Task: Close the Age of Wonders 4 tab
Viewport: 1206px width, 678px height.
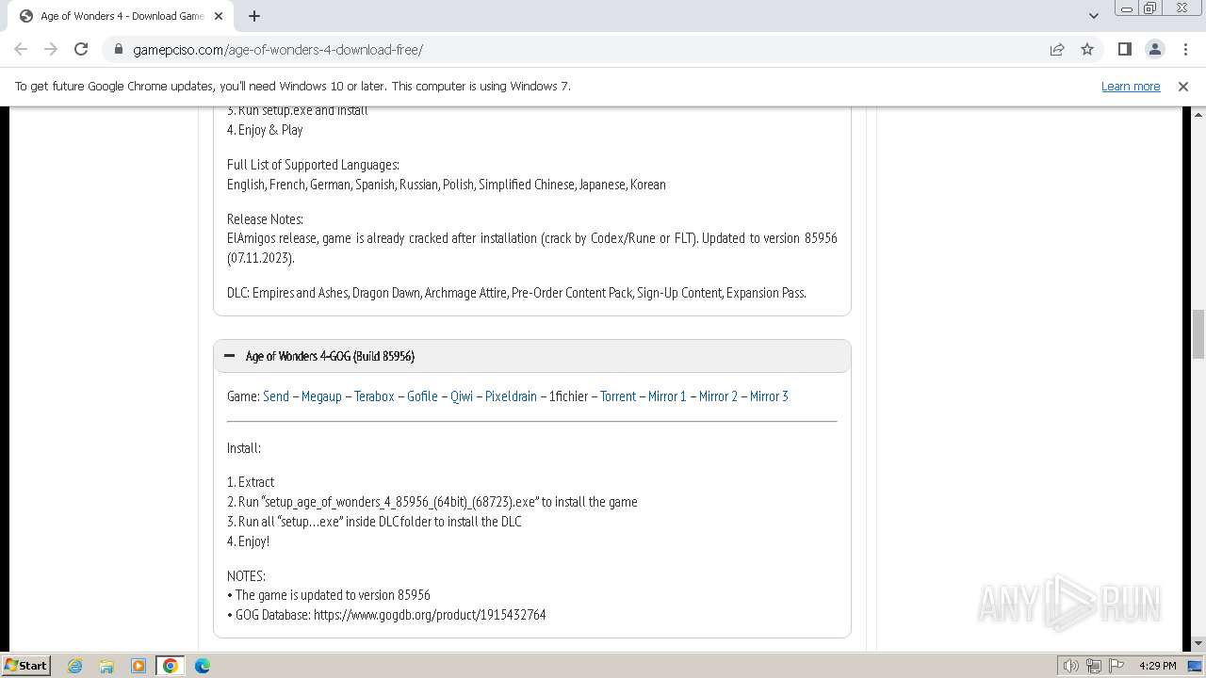Action: tap(220, 16)
